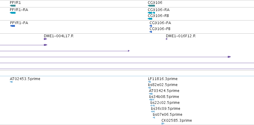
Task: Click CG9106-PA protein glyph
Action: (151, 26)
